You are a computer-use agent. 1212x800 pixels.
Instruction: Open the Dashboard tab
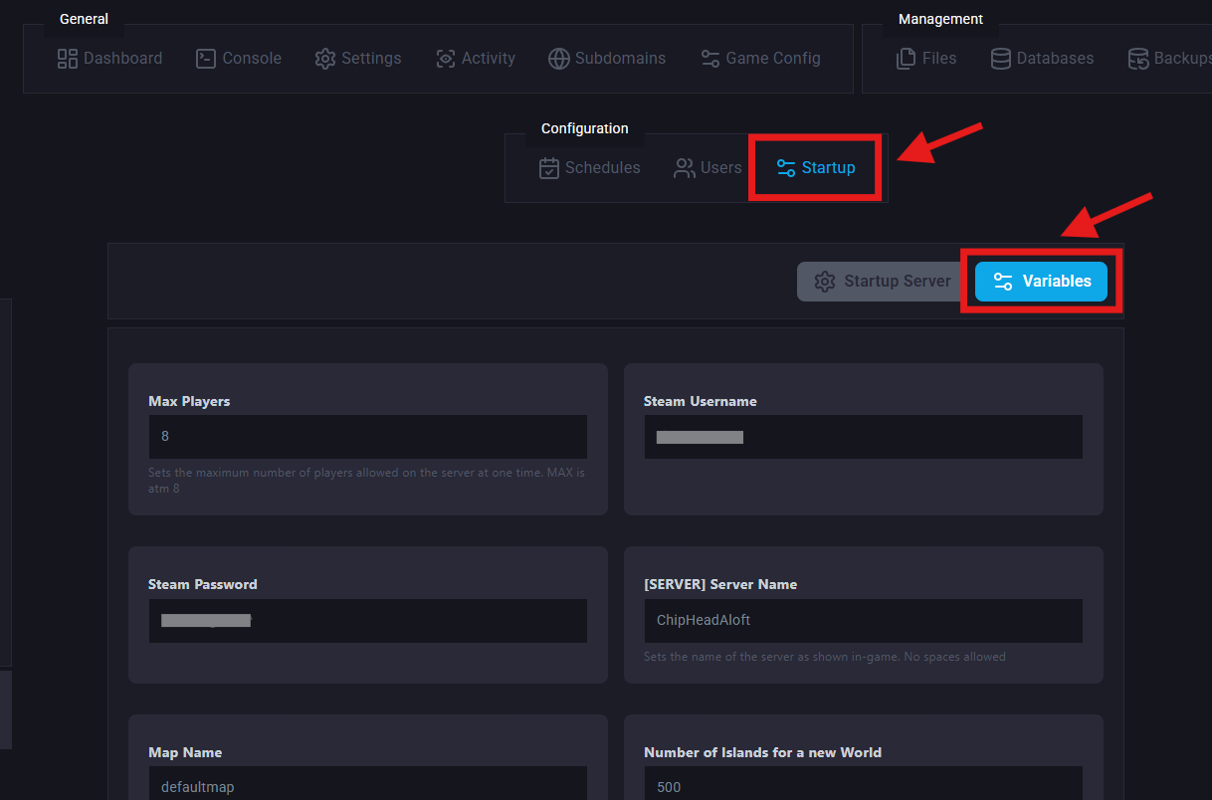[x=109, y=59]
